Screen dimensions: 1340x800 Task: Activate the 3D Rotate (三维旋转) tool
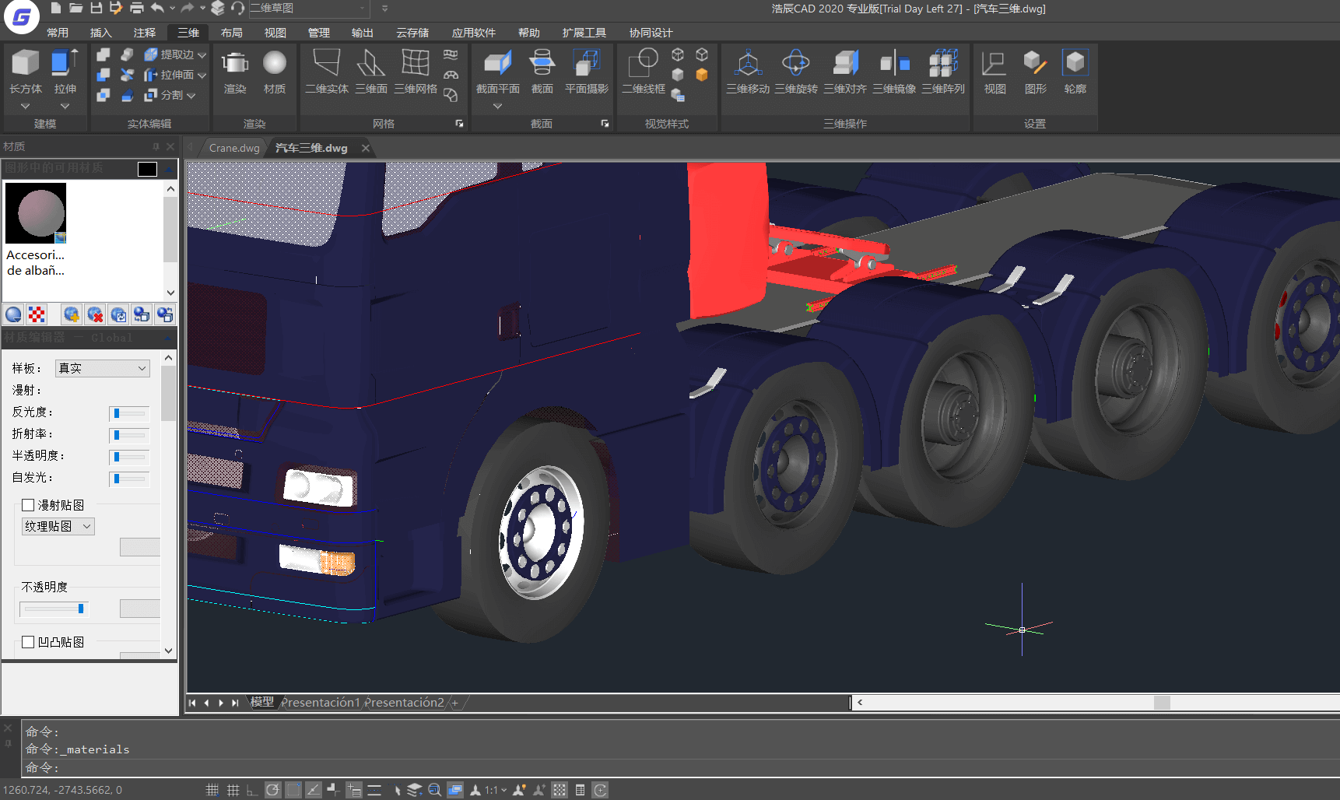[796, 72]
